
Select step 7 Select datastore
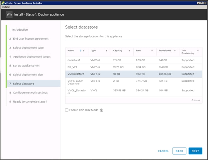[34, 84]
